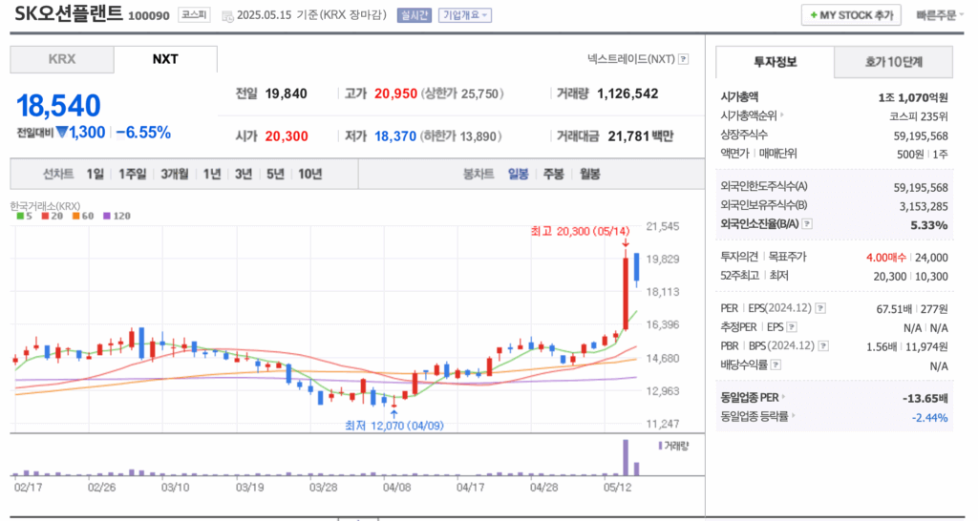Click the 넥스트레이드(NXT) help question icon
Screen dimensions: 978x521
(x=684, y=59)
